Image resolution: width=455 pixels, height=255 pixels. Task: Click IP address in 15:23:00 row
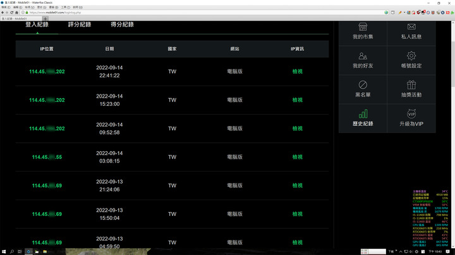click(x=47, y=100)
